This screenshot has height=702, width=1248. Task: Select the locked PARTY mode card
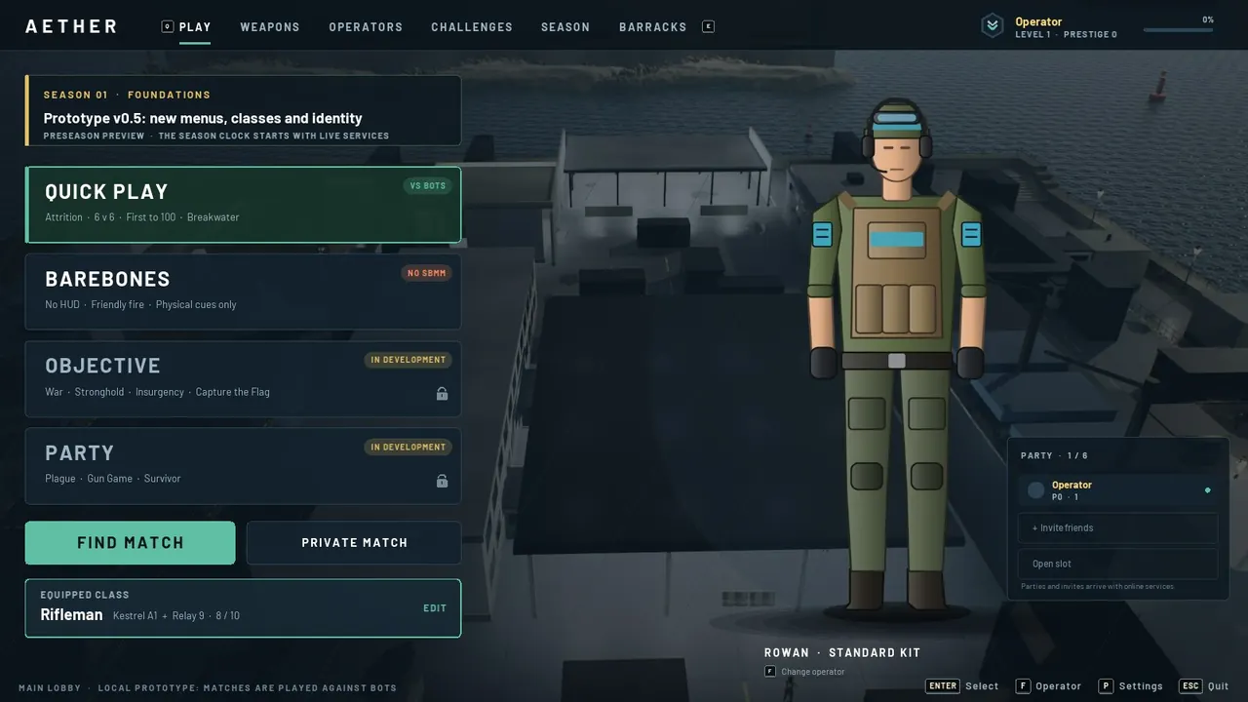point(243,466)
